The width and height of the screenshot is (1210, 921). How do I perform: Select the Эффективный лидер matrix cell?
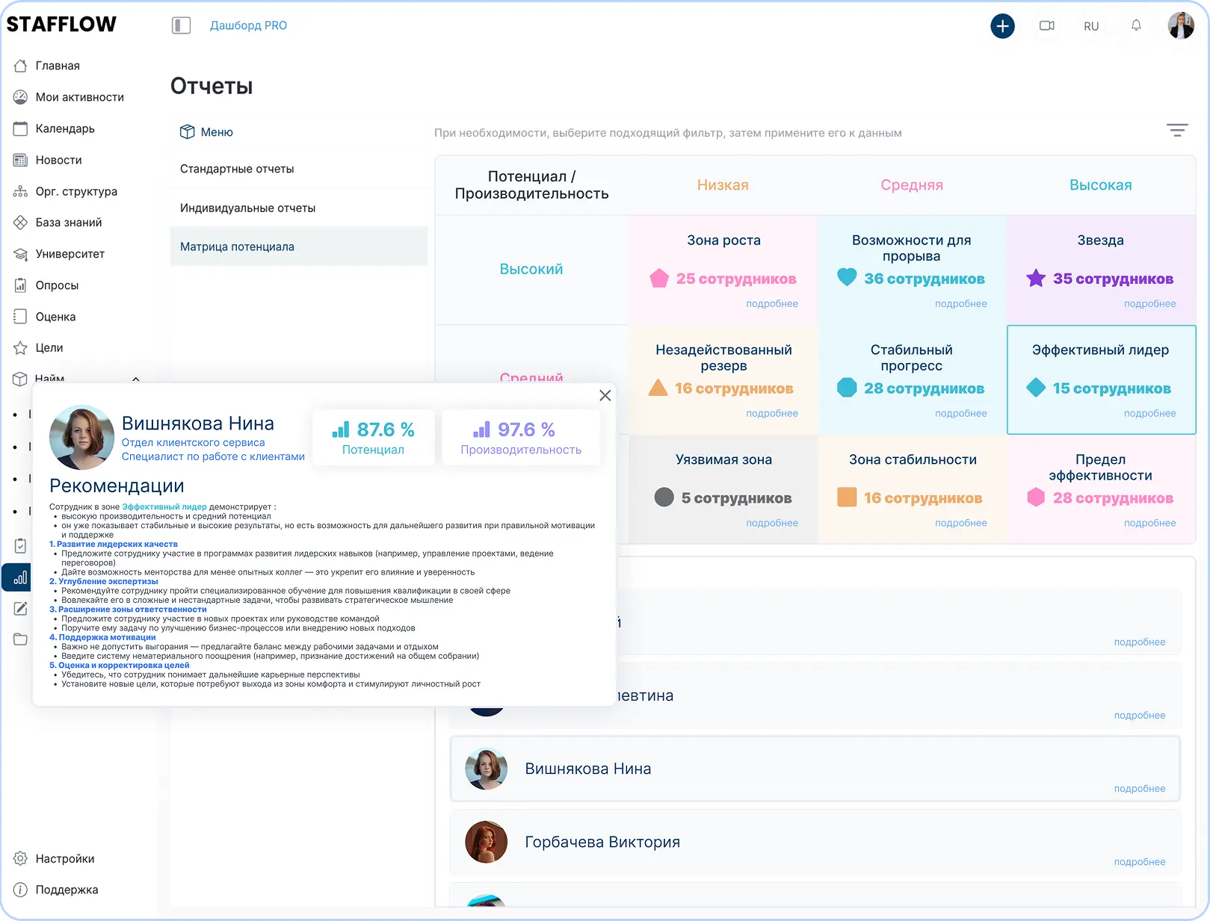tap(1100, 379)
